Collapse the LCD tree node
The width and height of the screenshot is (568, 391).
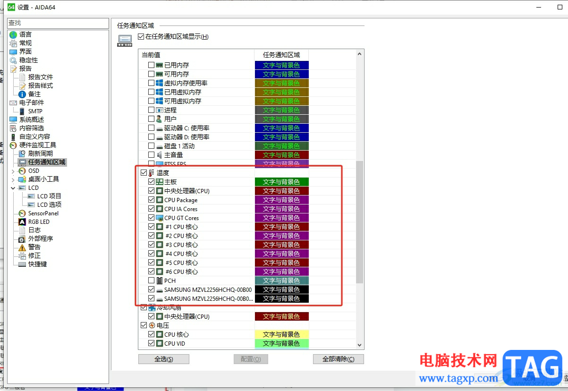(13, 187)
